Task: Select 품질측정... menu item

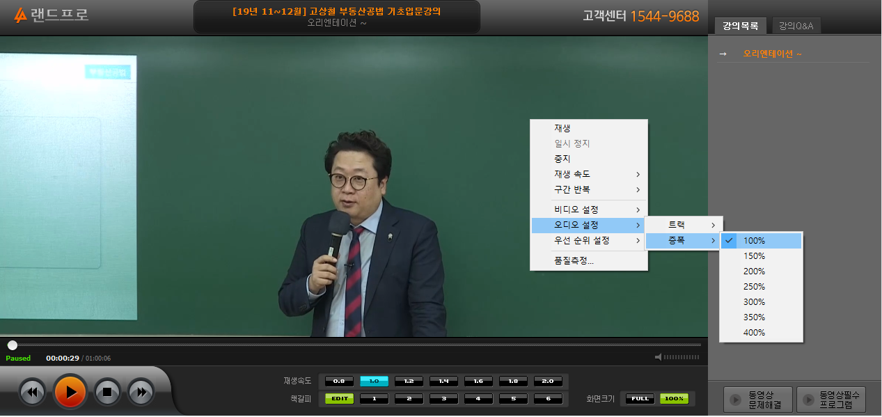Action: 589,261
